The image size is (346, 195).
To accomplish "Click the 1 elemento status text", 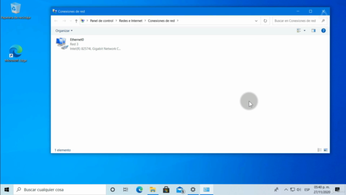I will (x=63, y=150).
